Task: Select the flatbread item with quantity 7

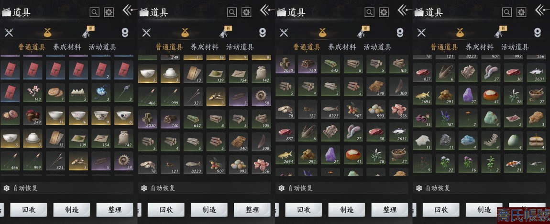Action: (x=55, y=93)
